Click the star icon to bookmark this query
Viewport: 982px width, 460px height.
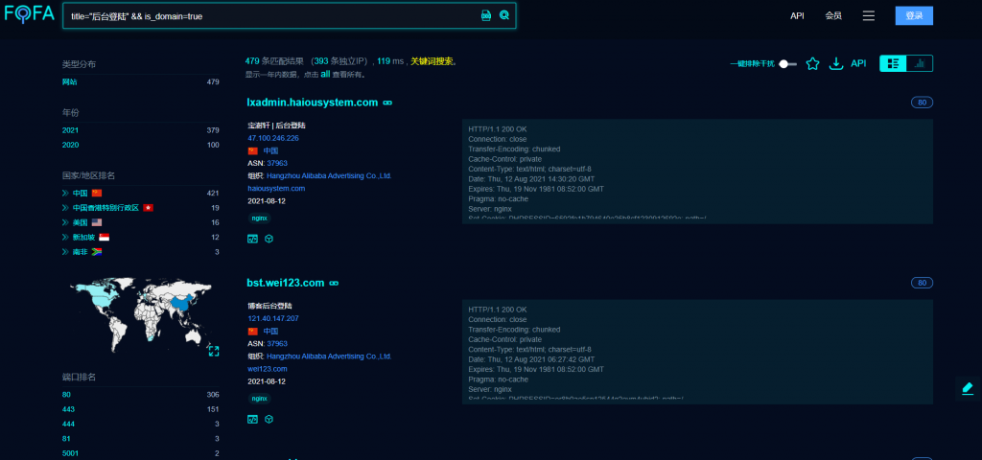click(x=812, y=63)
